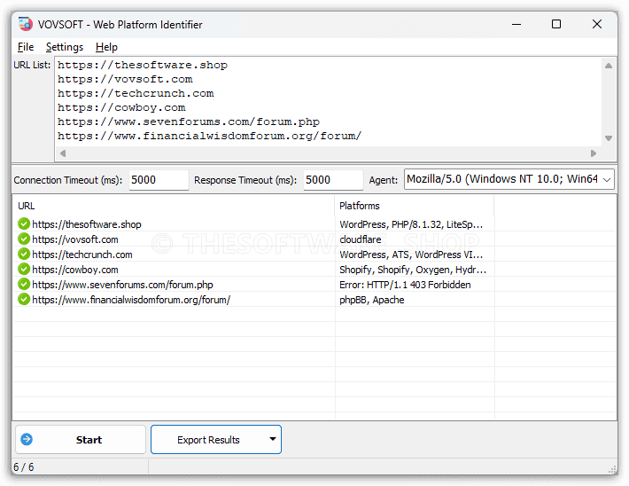
Task: Click the '6 / 6' status bar count
Action: click(x=24, y=467)
